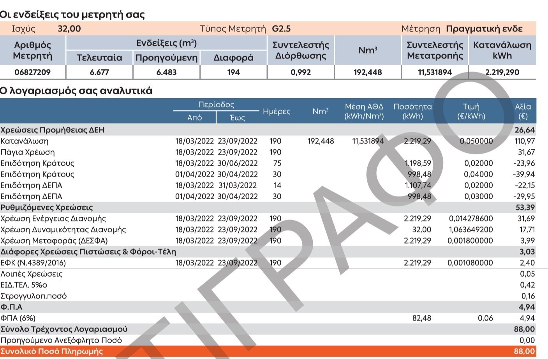Click the "Μέση ΑΘΔ (kWh/Nm³)" header
The height and width of the screenshot is (359, 548).
[x=364, y=111]
